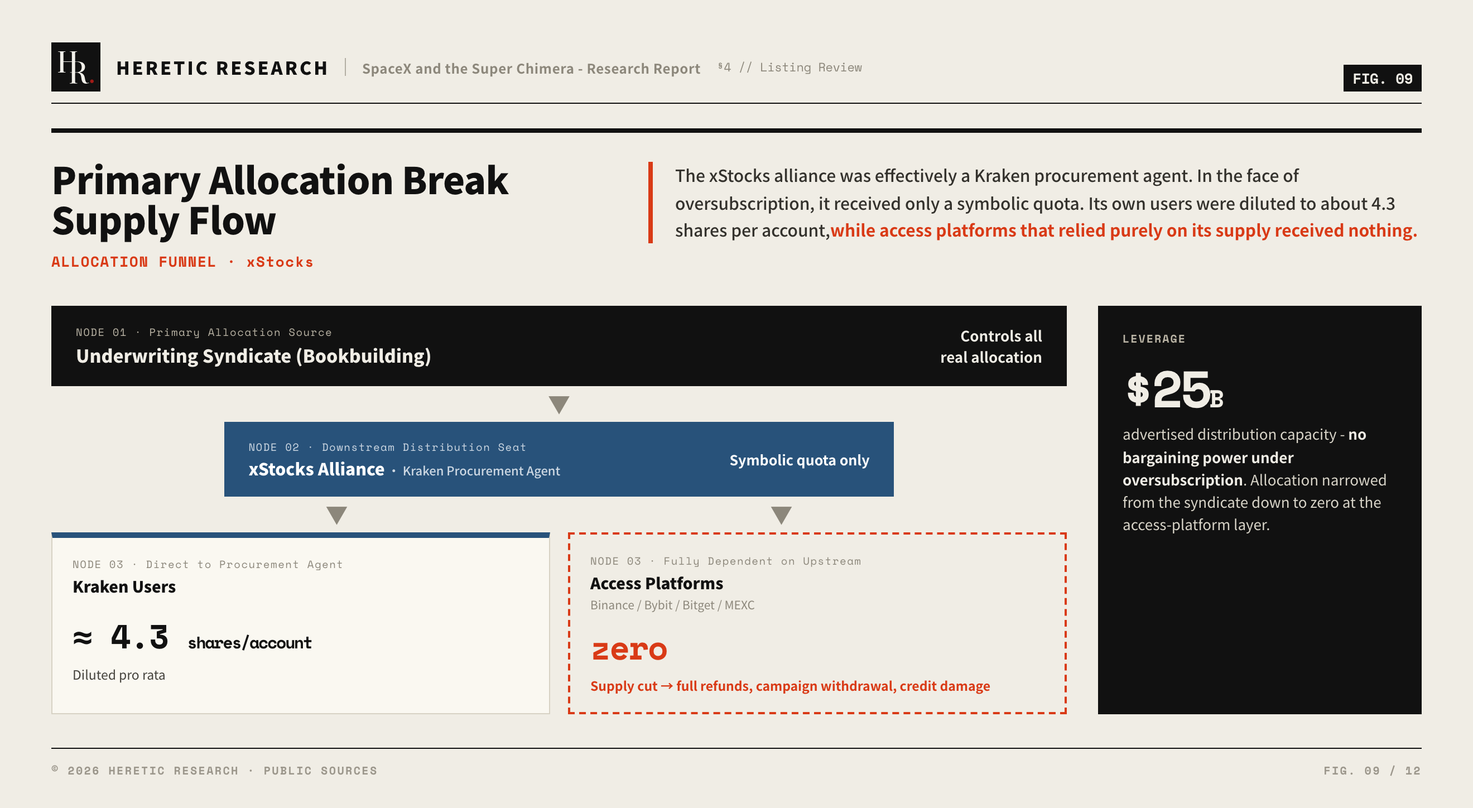The height and width of the screenshot is (808, 1473).
Task: Select the "HERETIC RESEARCH" header wordmark
Action: tap(223, 68)
